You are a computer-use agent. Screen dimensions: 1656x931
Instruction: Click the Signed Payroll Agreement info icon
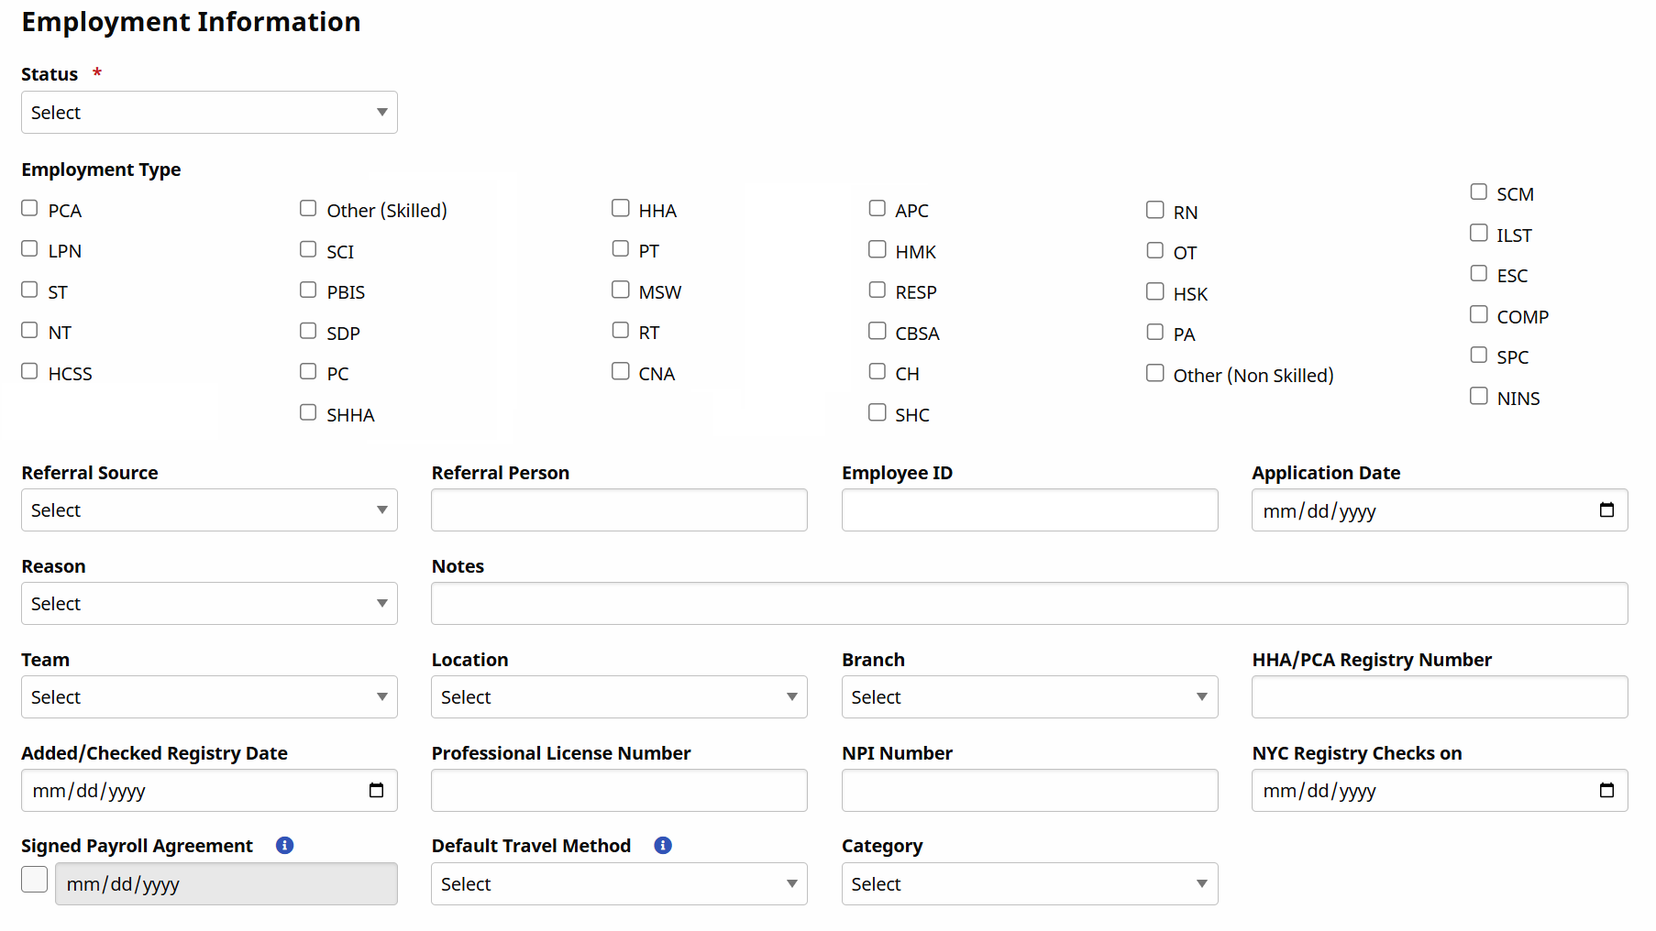click(284, 846)
